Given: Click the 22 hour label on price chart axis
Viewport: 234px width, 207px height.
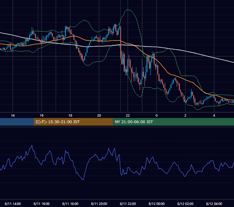Looking at the screenshot, I should [128, 116].
